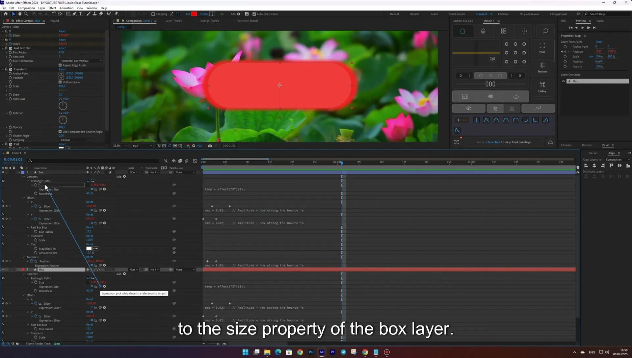Open Motion Bro home tab icon
This screenshot has width=632, height=358.
[462, 31]
